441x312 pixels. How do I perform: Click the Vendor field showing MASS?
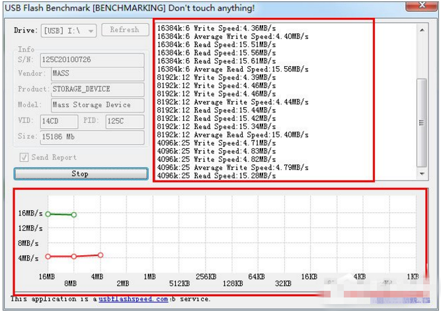[98, 73]
